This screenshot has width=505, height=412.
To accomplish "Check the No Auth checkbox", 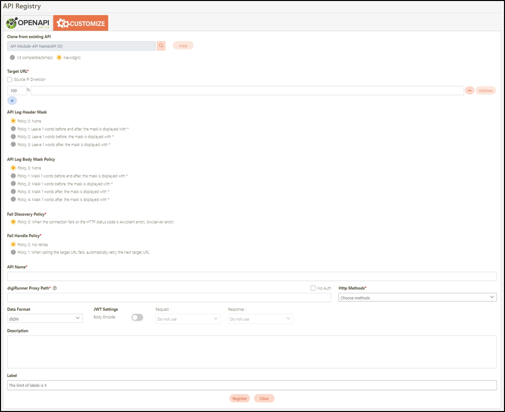I will pyautogui.click(x=313, y=288).
